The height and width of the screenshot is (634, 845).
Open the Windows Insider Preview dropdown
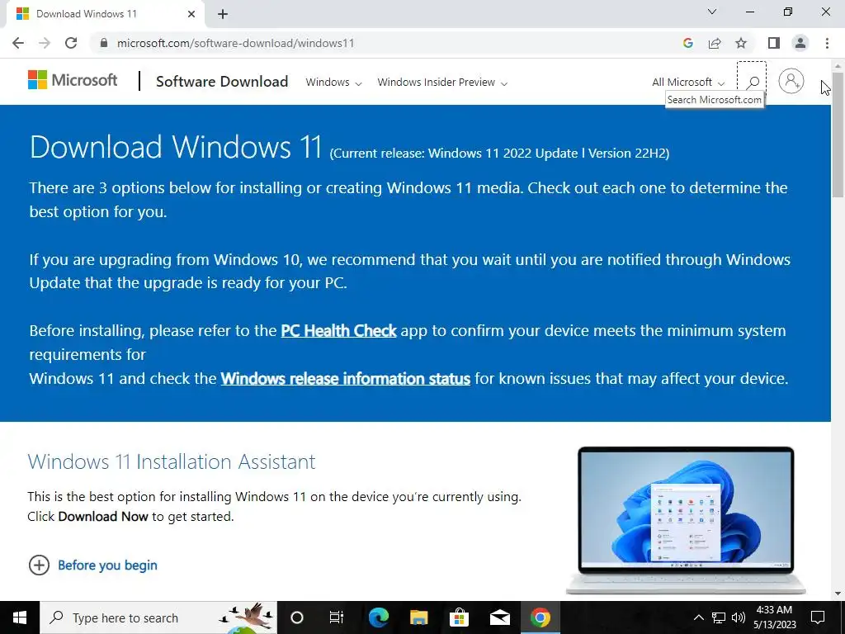tap(442, 83)
